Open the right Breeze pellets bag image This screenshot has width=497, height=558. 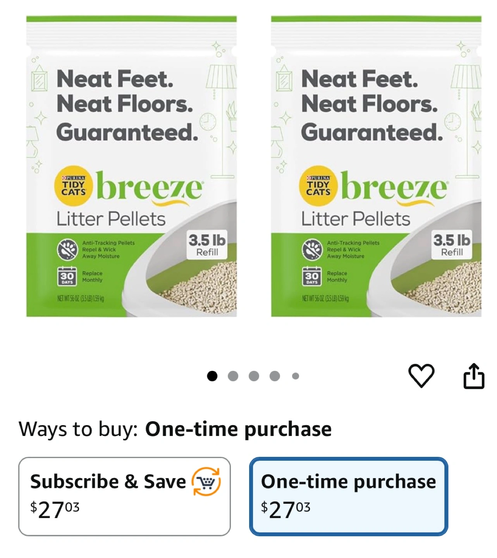(376, 166)
